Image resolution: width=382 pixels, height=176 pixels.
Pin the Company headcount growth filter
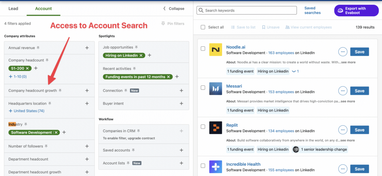tap(60, 91)
